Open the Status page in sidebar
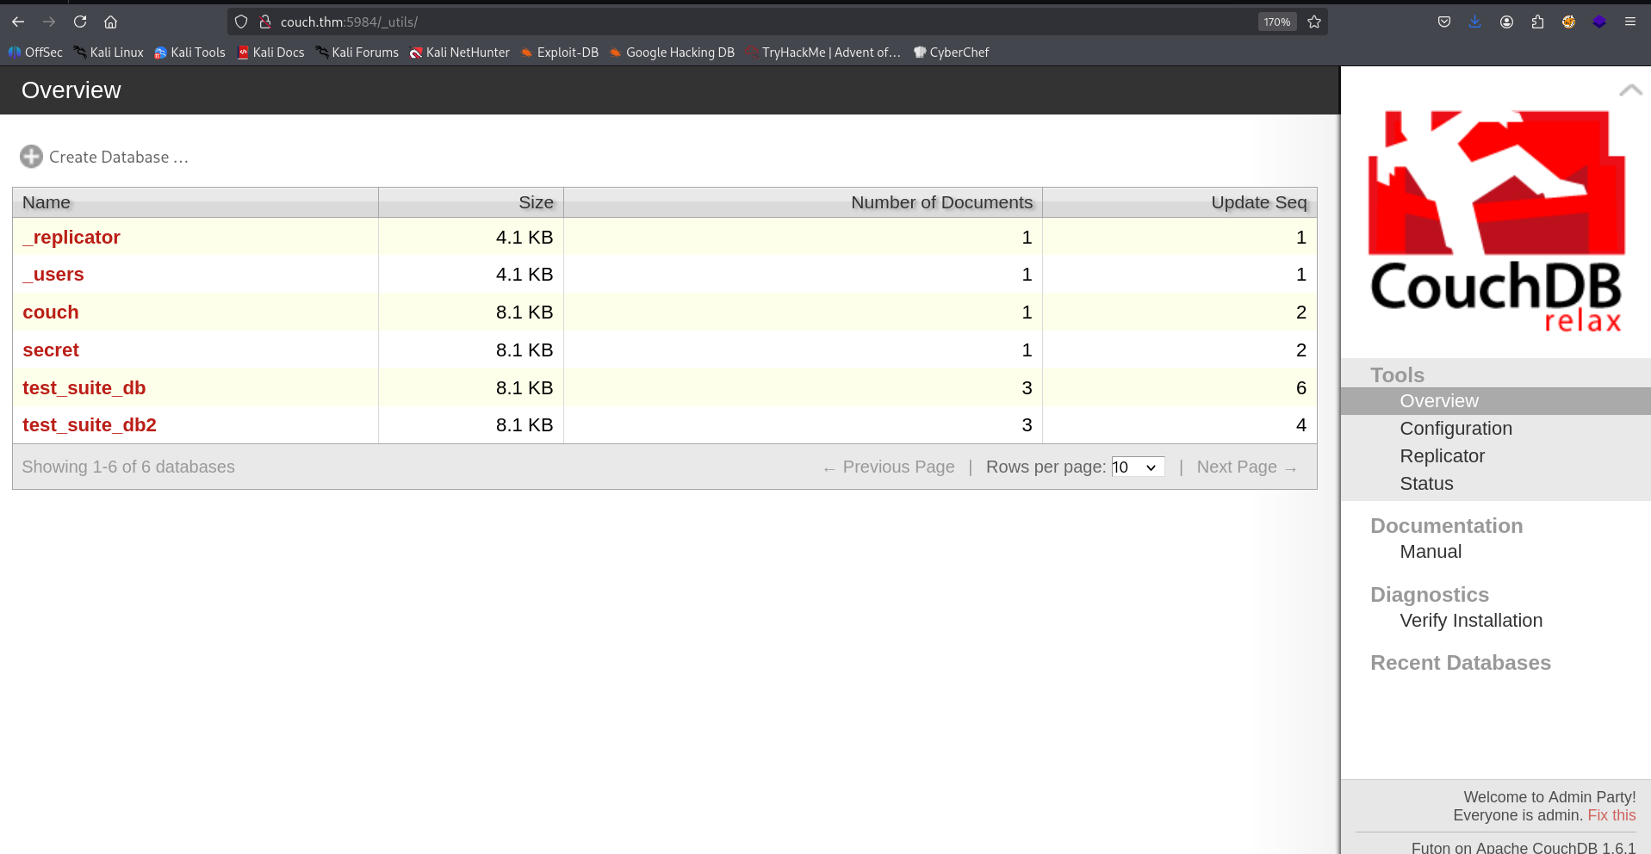Image resolution: width=1651 pixels, height=854 pixels. [x=1426, y=484]
